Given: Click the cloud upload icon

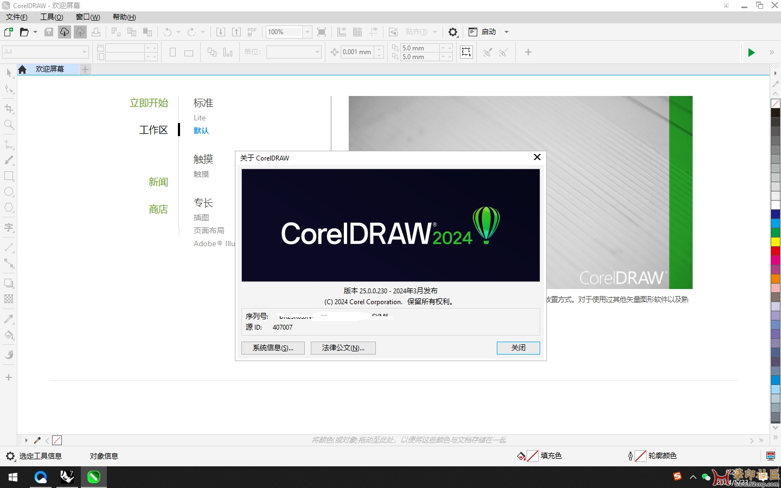Looking at the screenshot, I should (x=80, y=32).
